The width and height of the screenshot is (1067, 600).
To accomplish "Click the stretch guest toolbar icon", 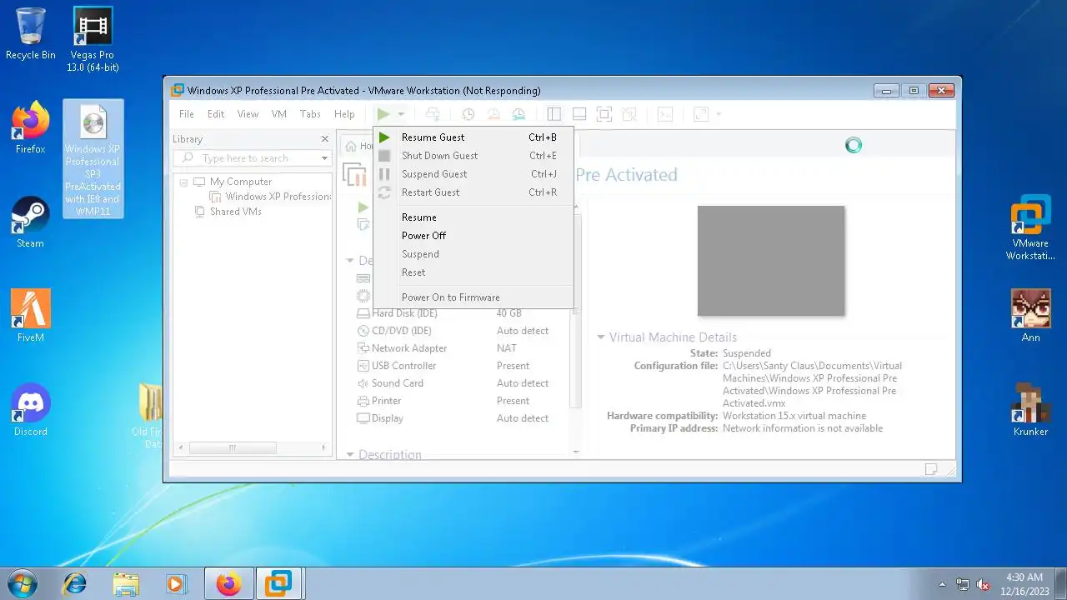I will [x=701, y=114].
